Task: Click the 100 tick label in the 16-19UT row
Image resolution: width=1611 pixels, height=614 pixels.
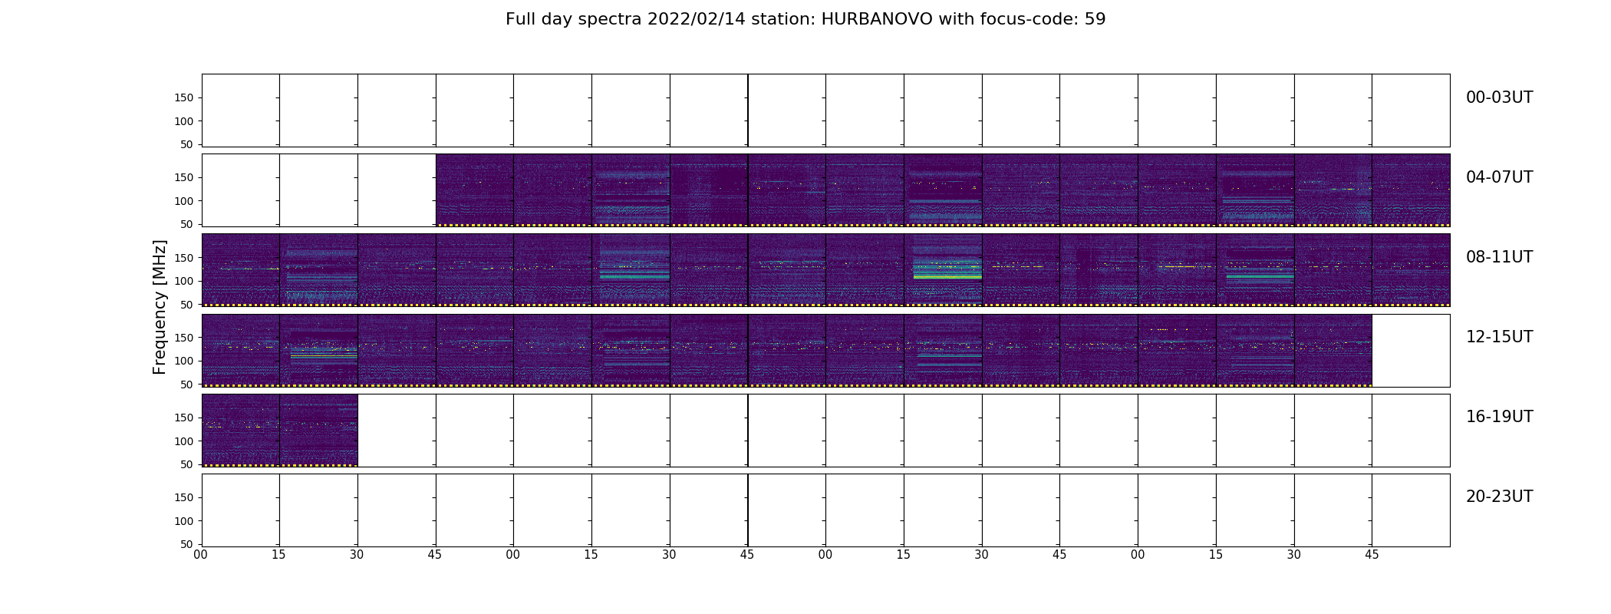Action: pyautogui.click(x=184, y=441)
